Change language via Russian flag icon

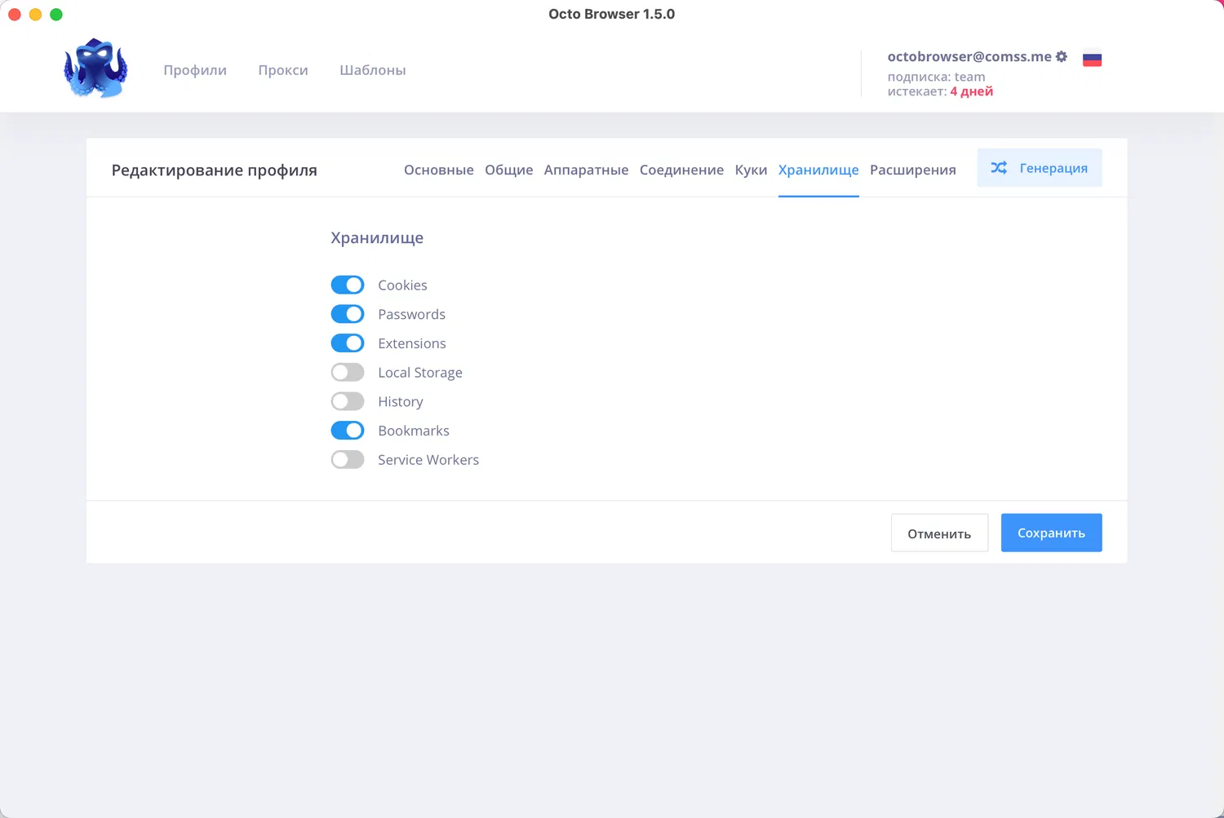[x=1092, y=59]
